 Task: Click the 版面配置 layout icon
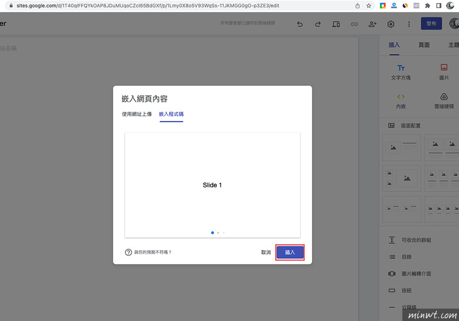(391, 125)
